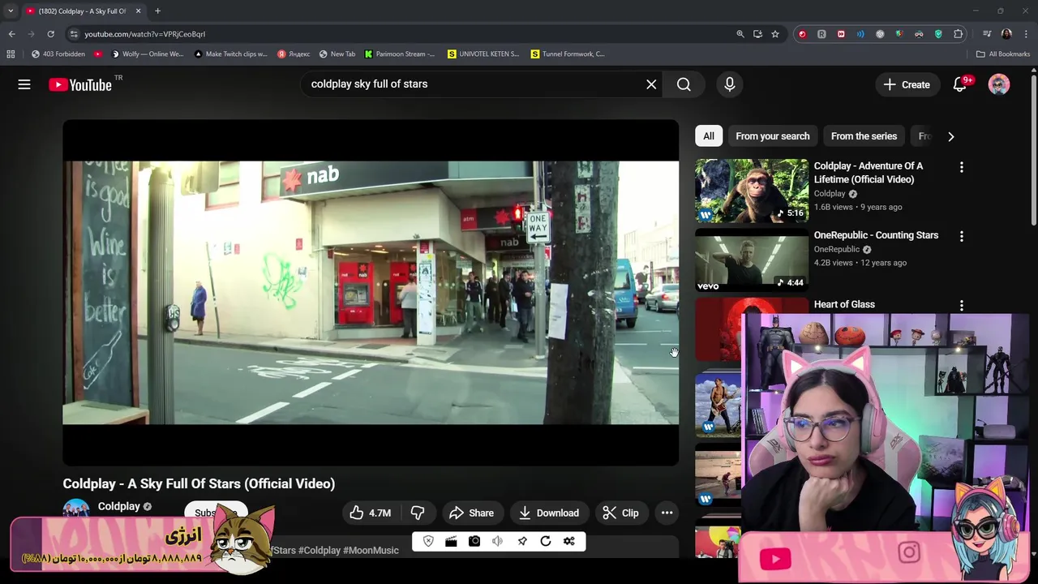Click the Download button
1038x584 pixels.
point(549,513)
